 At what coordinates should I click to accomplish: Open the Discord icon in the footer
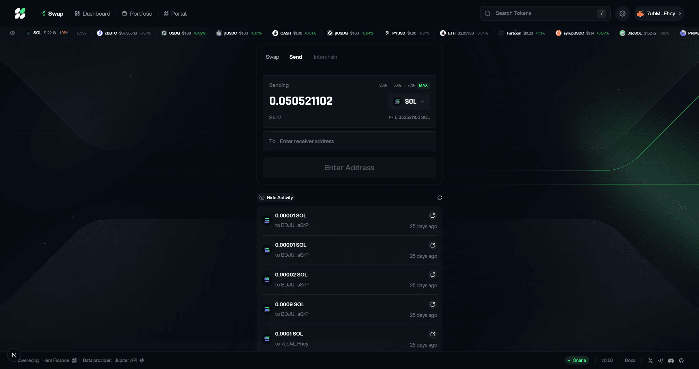671,360
